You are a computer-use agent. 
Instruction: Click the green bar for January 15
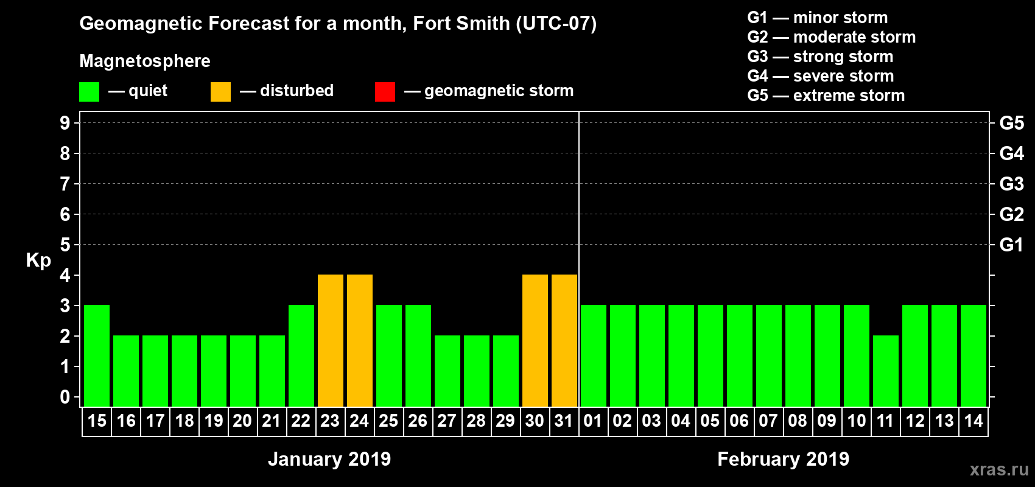[x=97, y=356]
